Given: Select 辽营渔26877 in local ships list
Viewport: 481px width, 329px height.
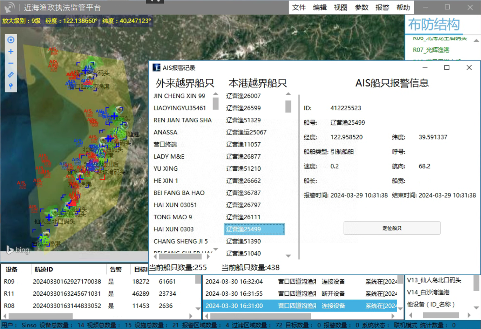Looking at the screenshot, I should pos(243,157).
